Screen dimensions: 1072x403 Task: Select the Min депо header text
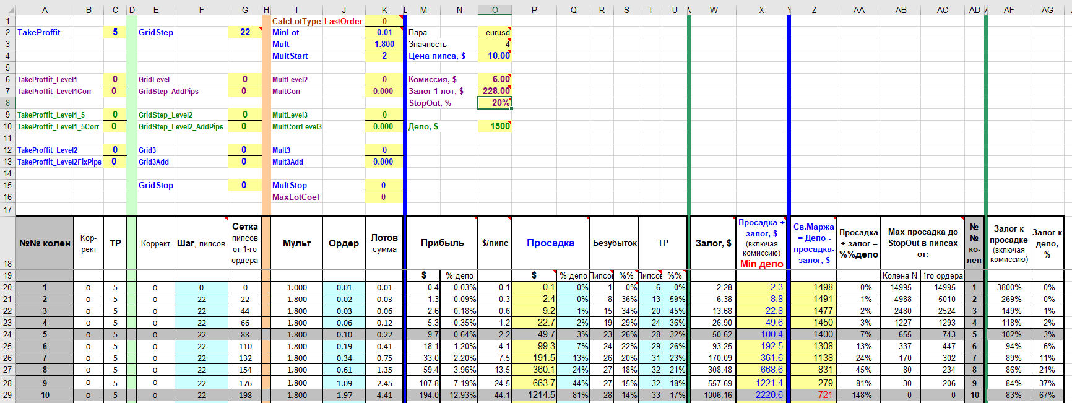(x=761, y=264)
